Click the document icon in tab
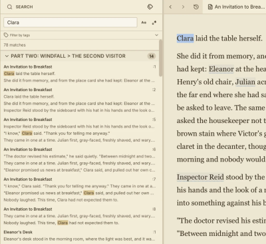Screen dimensions: 266x244 click(210, 7)
